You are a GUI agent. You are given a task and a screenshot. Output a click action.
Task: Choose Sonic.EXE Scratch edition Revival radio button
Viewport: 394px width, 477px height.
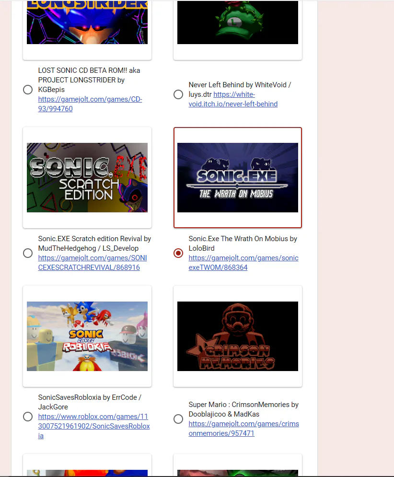pyautogui.click(x=28, y=253)
